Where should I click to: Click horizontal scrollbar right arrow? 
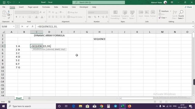(191, 98)
